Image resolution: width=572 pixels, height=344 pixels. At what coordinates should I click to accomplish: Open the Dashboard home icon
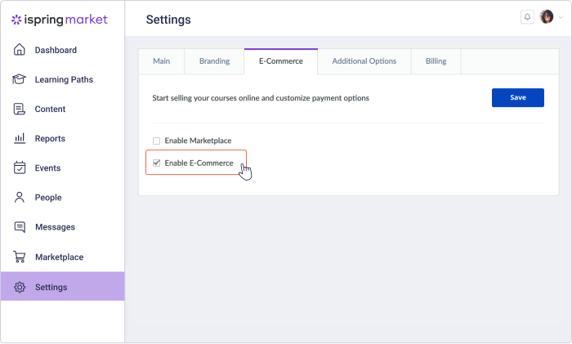20,50
